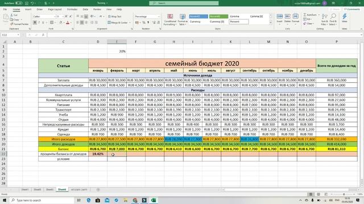Screen dimensions: 364x204
Task: Click the Name Box showing E22
Action: click(10, 35)
